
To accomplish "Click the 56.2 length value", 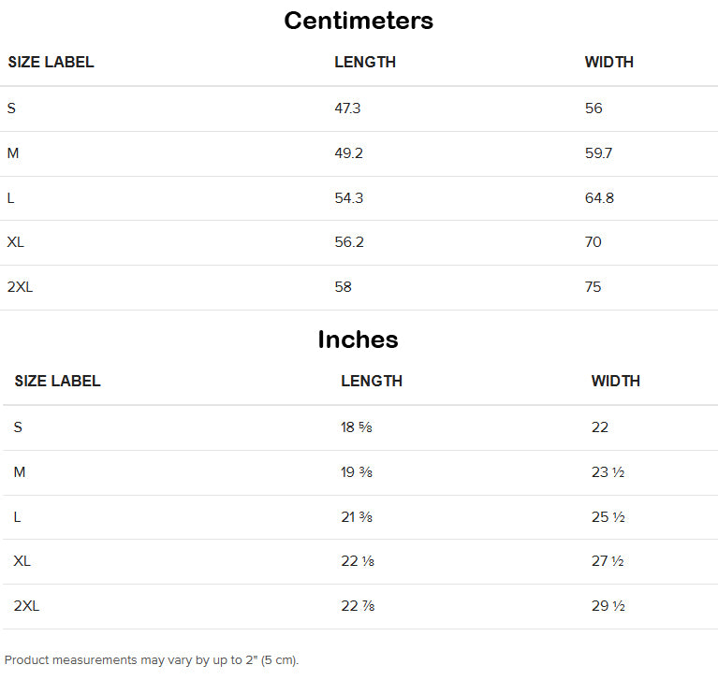I will [349, 242].
